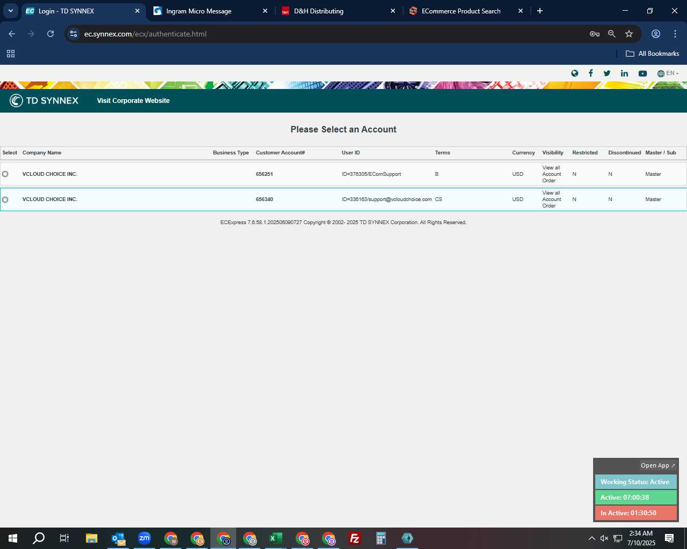Open the zoom magnifier icon in address bar
The height and width of the screenshot is (549, 687).
[612, 34]
